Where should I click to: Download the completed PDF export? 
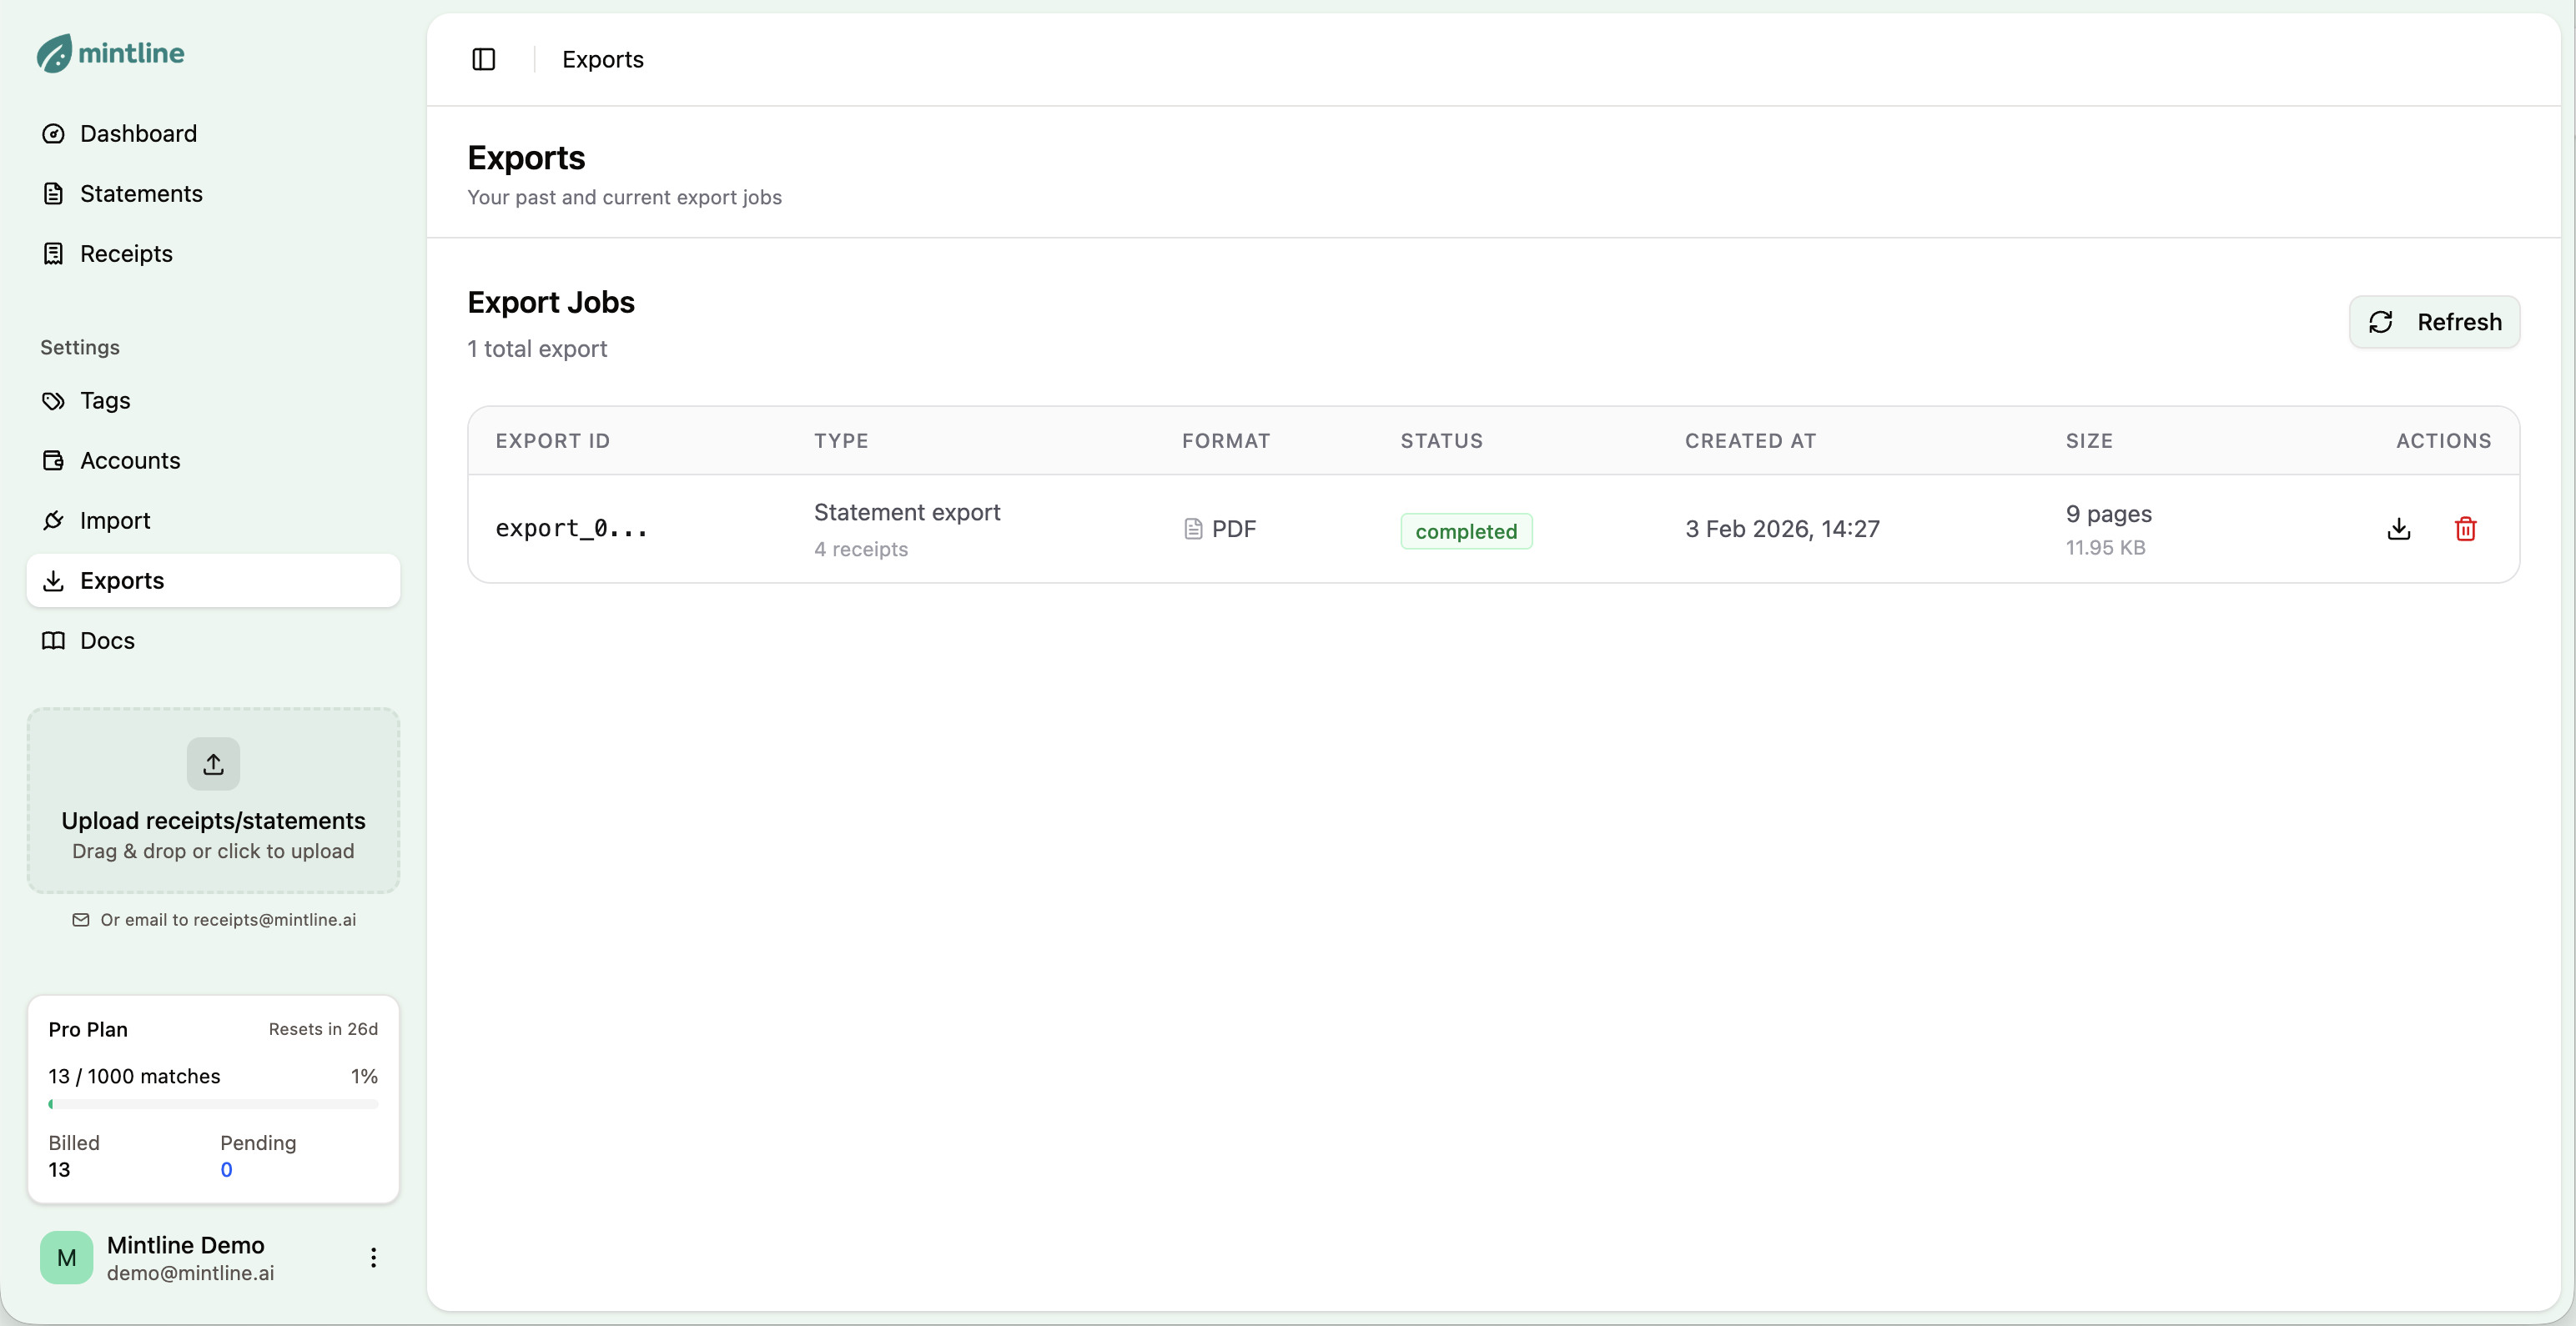2398,529
